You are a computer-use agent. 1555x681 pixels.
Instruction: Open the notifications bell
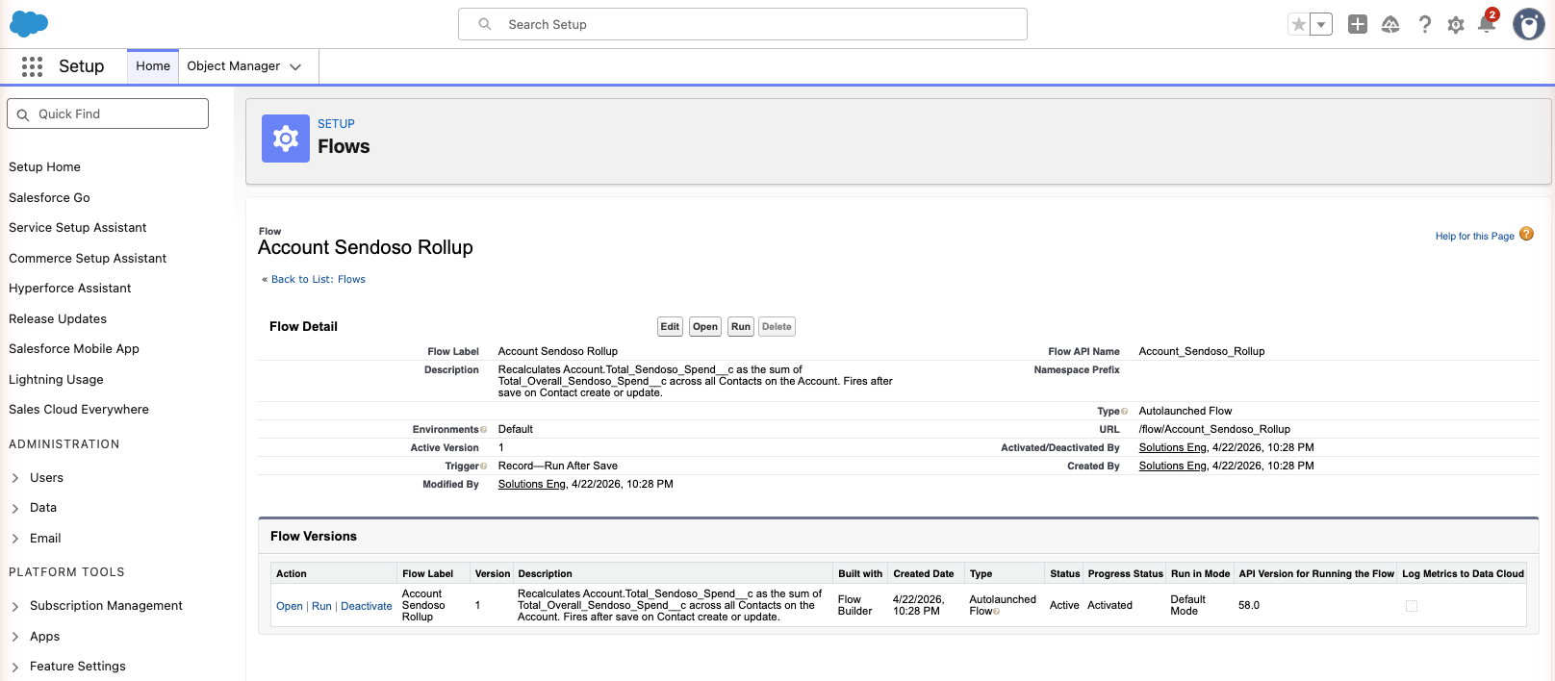click(1487, 24)
